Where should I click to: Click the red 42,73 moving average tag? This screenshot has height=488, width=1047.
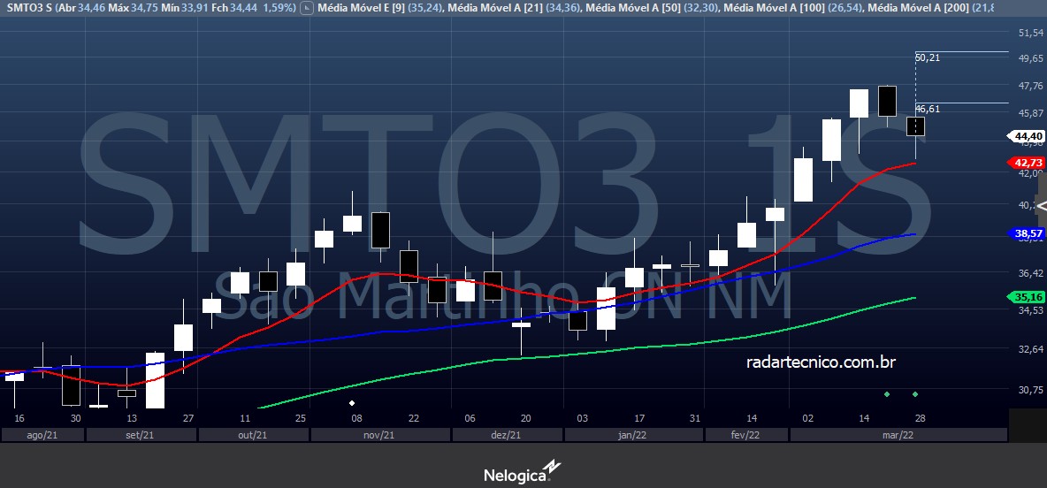(1028, 163)
